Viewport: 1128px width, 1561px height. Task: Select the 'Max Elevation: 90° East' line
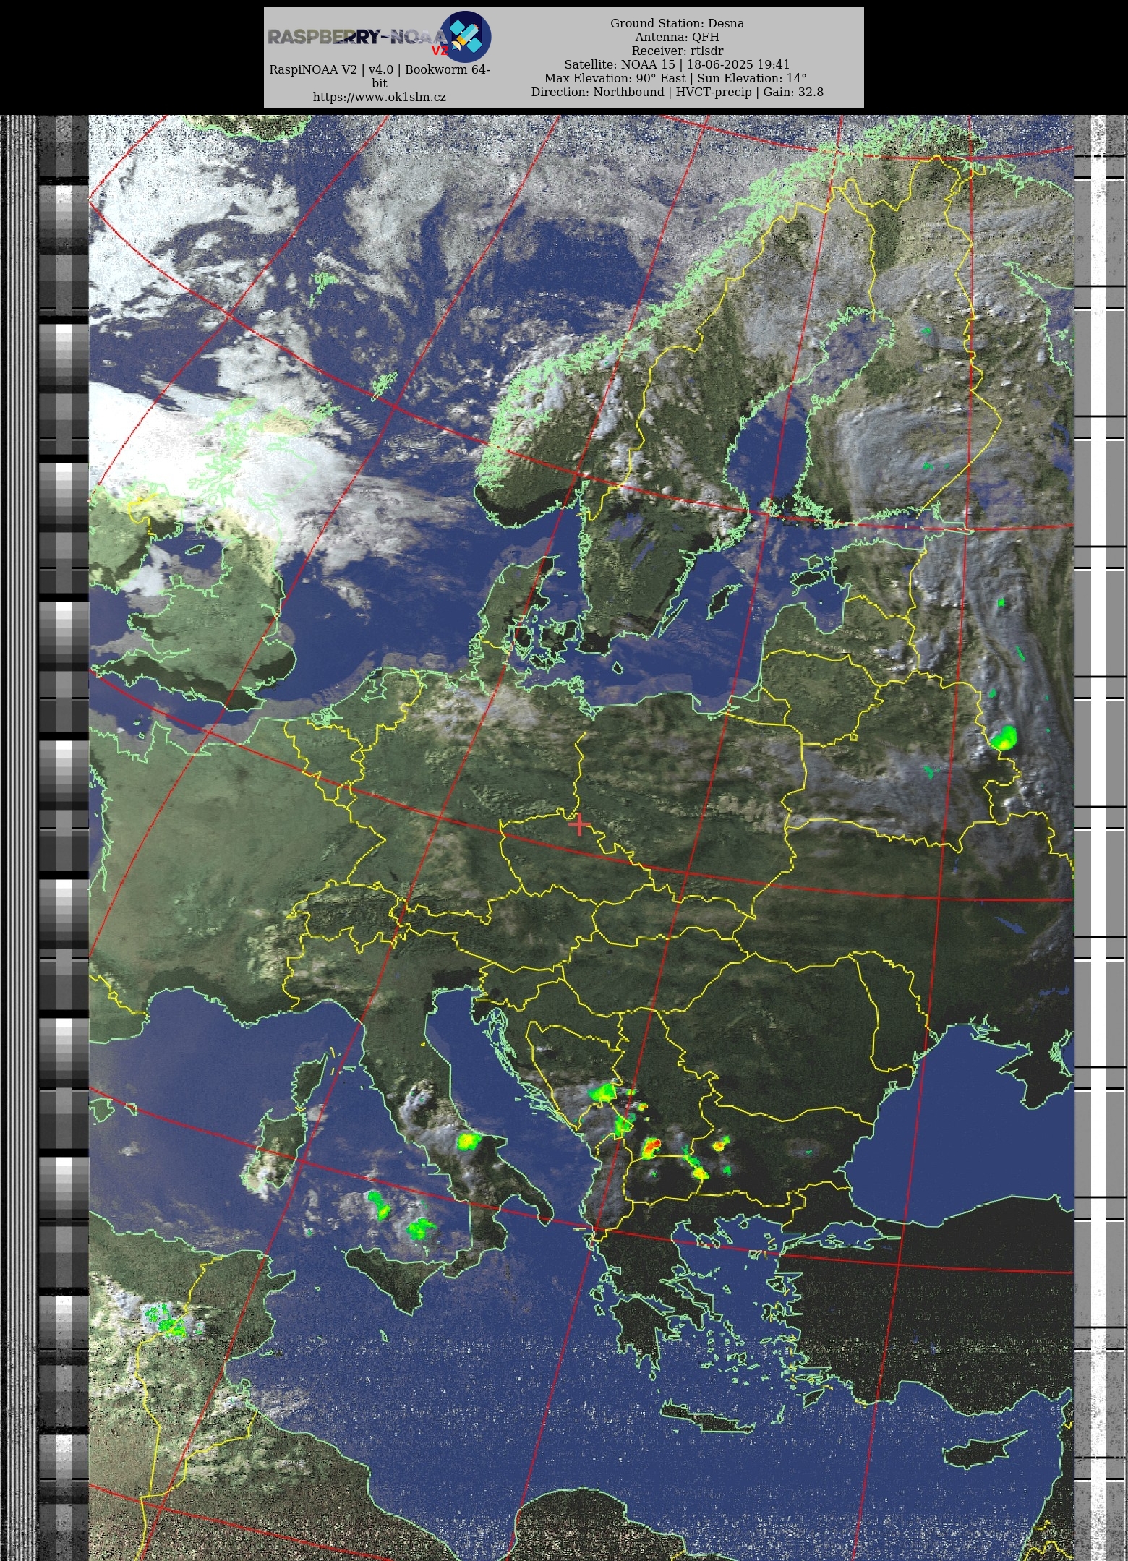click(x=675, y=78)
